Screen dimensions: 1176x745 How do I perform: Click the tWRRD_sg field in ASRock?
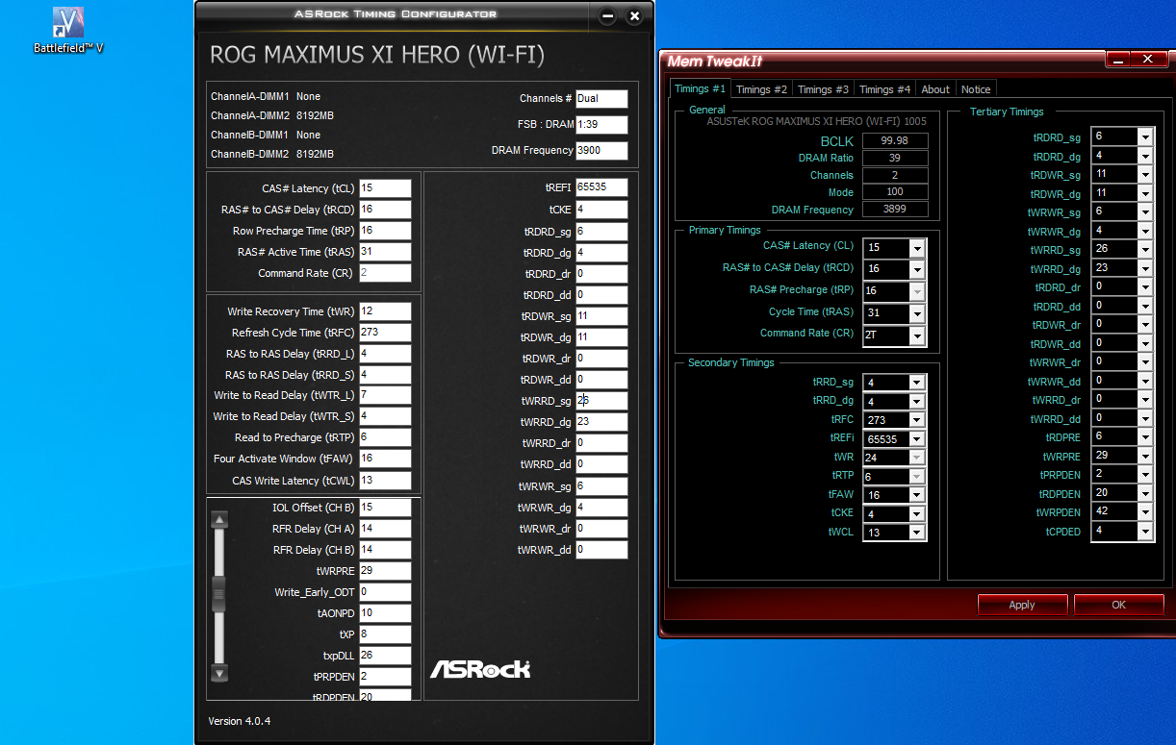(601, 401)
